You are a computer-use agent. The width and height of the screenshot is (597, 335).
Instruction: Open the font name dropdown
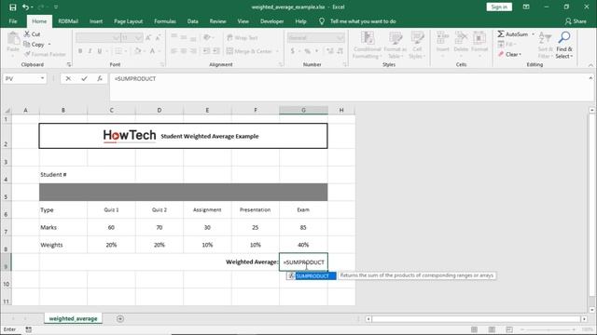[116, 37]
